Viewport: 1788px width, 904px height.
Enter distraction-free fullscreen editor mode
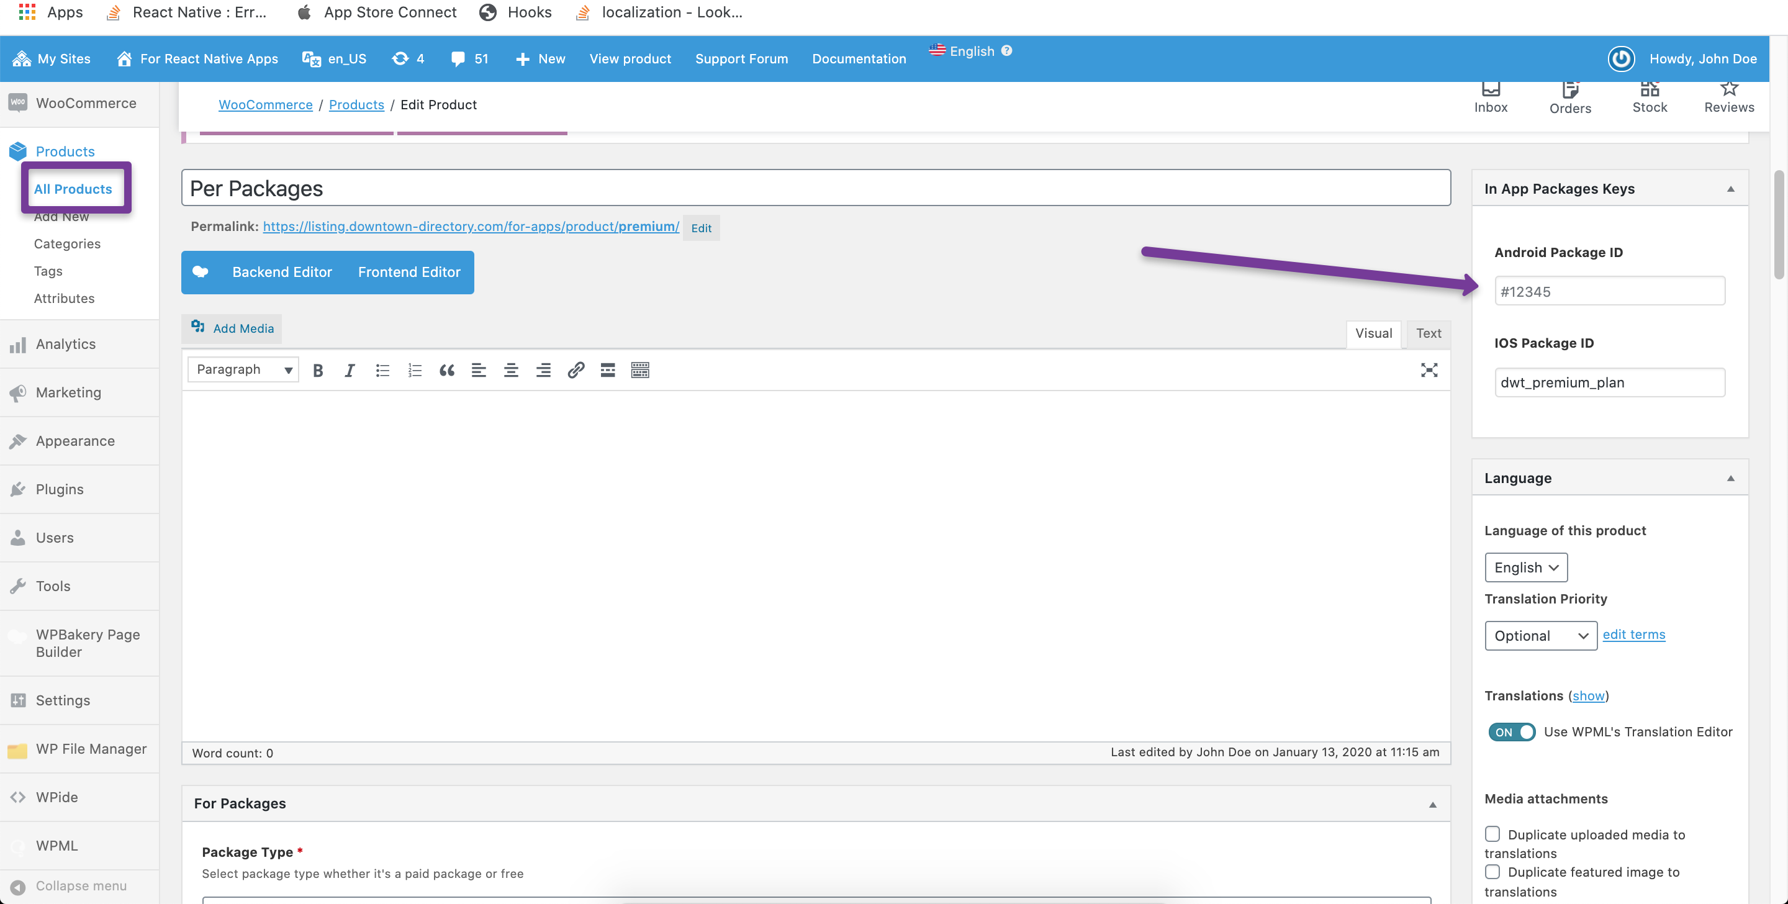[1429, 370]
